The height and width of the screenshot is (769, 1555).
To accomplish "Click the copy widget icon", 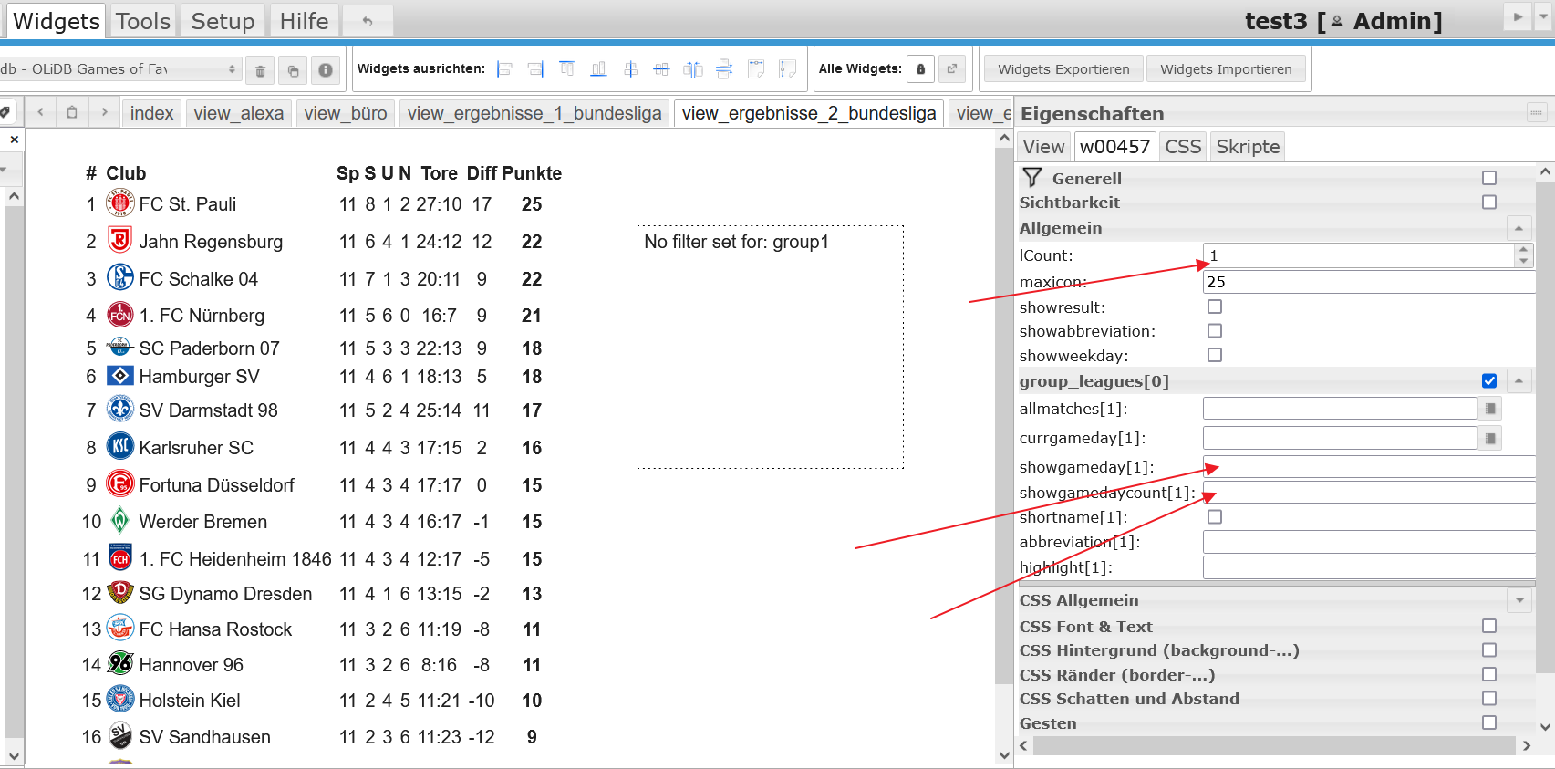I will click(x=293, y=70).
